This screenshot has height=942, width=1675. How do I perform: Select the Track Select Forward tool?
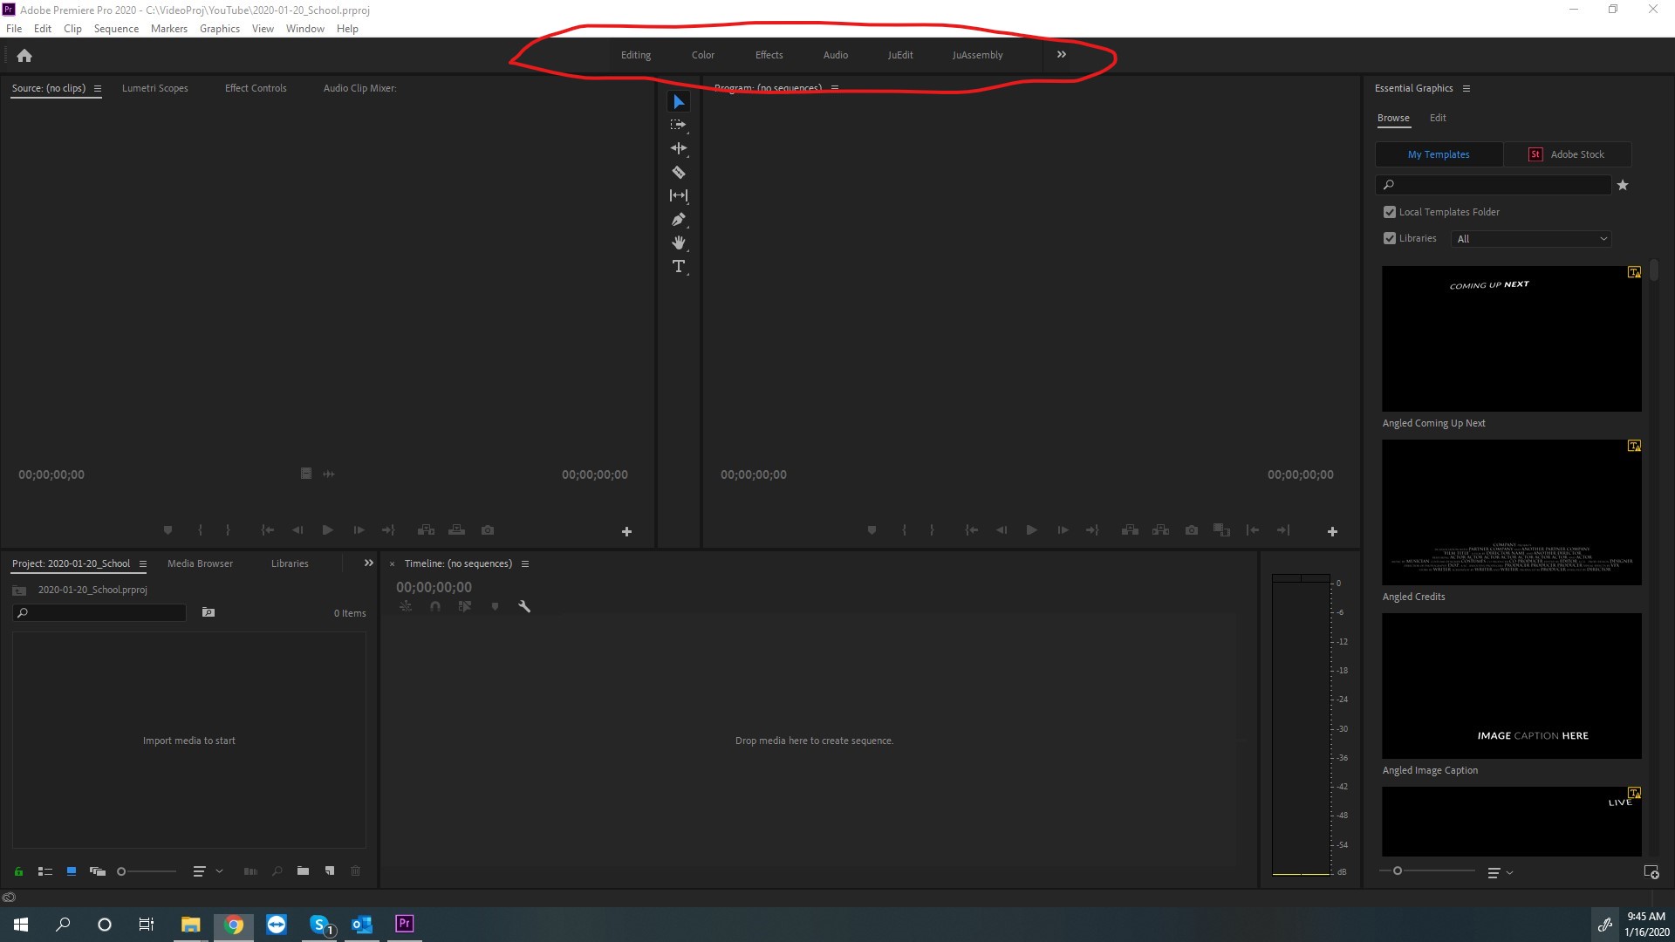(x=679, y=124)
